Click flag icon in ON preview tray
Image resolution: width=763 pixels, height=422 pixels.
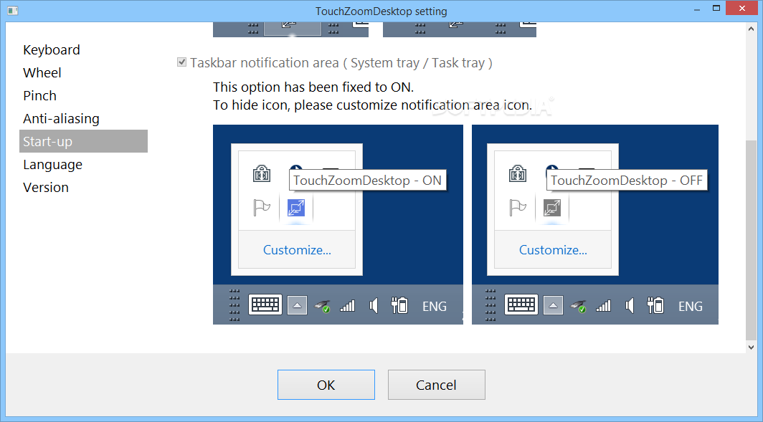pyautogui.click(x=262, y=208)
